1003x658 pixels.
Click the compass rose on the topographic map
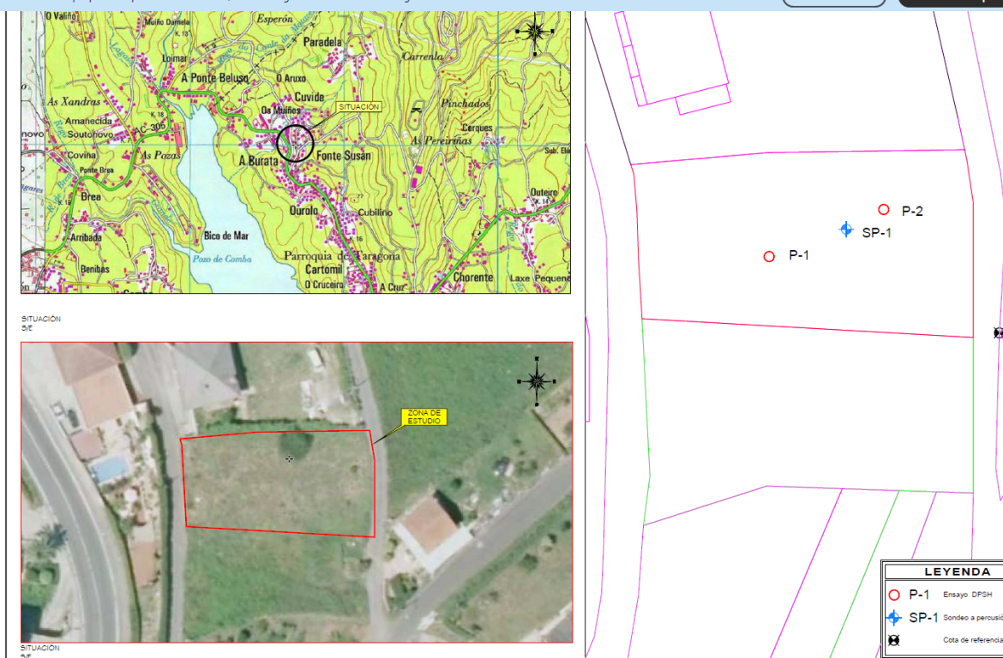pyautogui.click(x=535, y=32)
